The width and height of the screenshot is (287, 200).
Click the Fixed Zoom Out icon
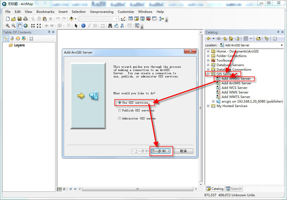(39, 26)
